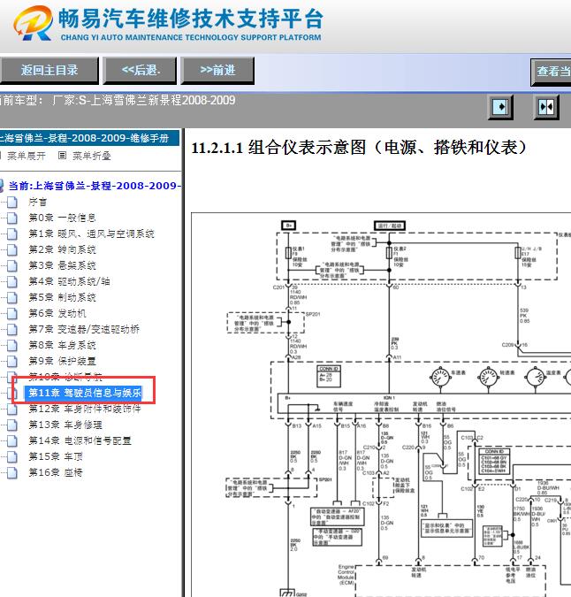Screen dimensions: 571x597
Task: Open 第5章 制动系统
Action: click(x=62, y=297)
